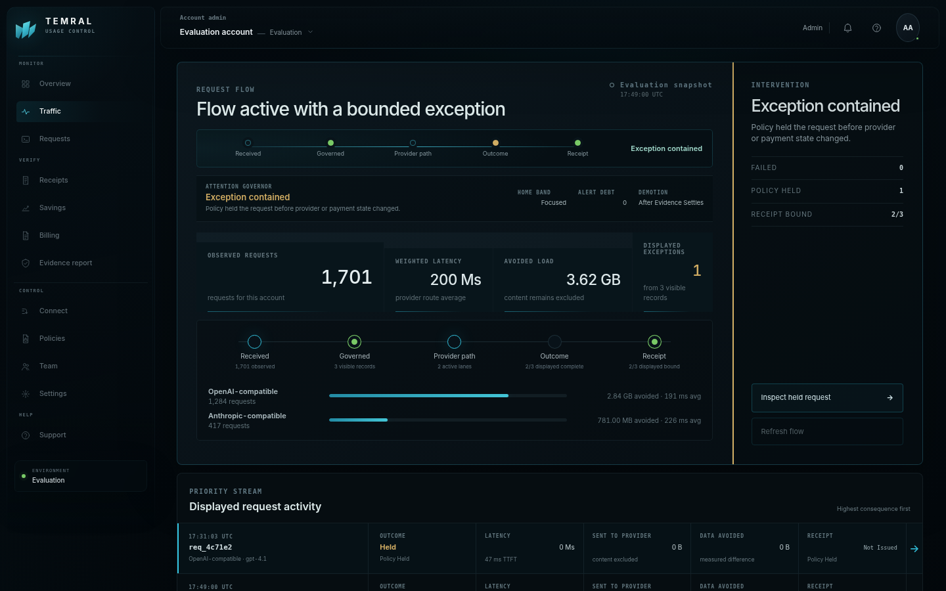Click the Evaluation environment indicator
The image size is (946, 591).
(x=81, y=476)
